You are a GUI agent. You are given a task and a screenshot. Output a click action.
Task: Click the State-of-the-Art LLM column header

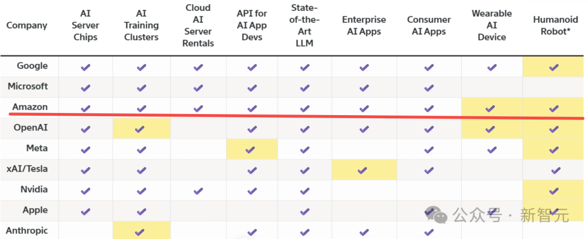304,26
